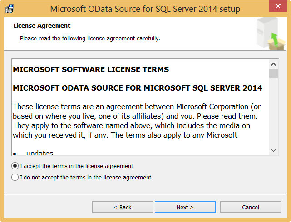
Task: Click the setup window title text
Action: [x=145, y=9]
